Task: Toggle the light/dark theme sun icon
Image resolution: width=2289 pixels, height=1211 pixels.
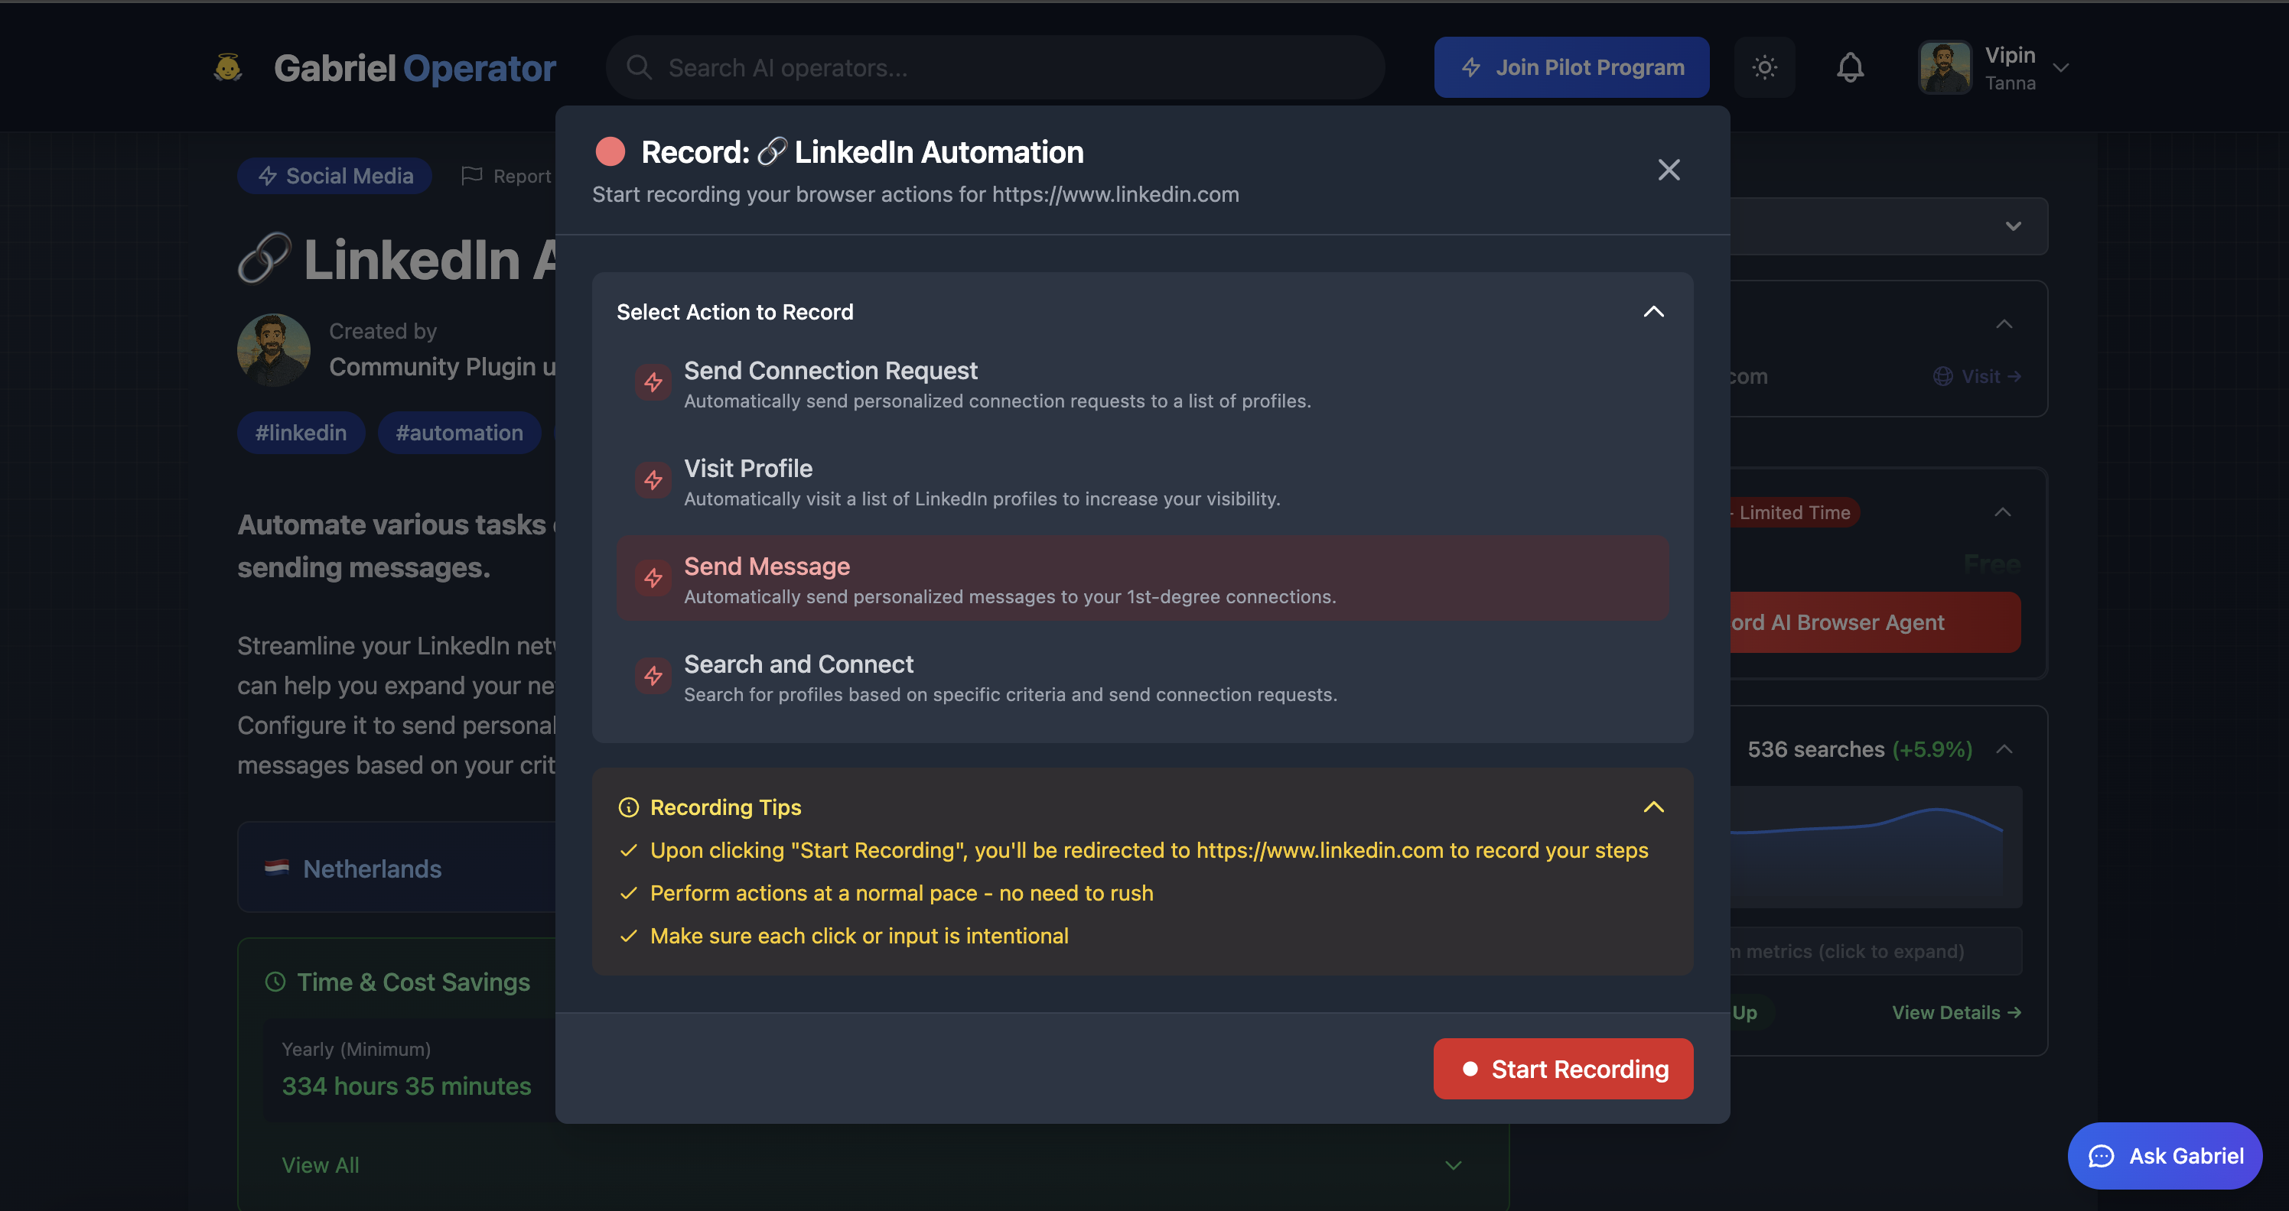Action: point(1764,67)
